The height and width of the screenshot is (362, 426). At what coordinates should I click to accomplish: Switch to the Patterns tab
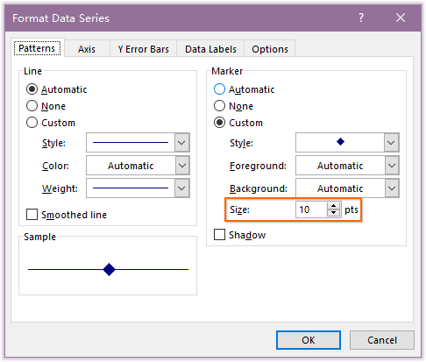tap(37, 48)
